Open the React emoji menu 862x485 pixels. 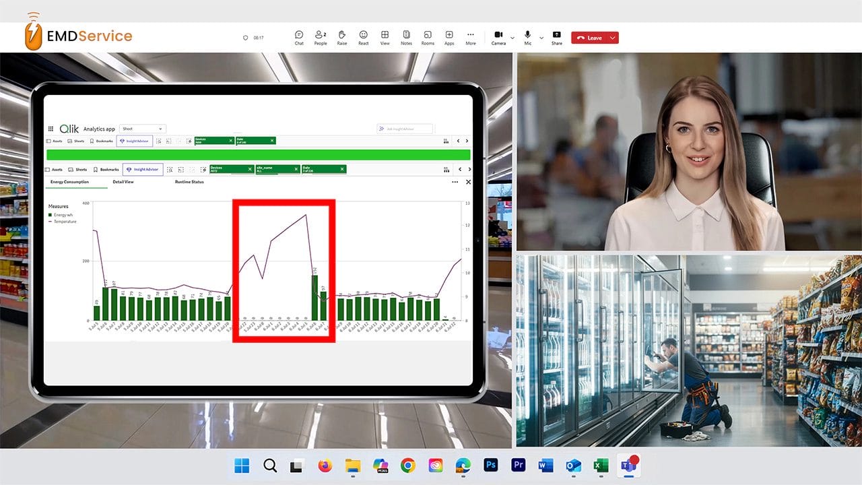[363, 37]
